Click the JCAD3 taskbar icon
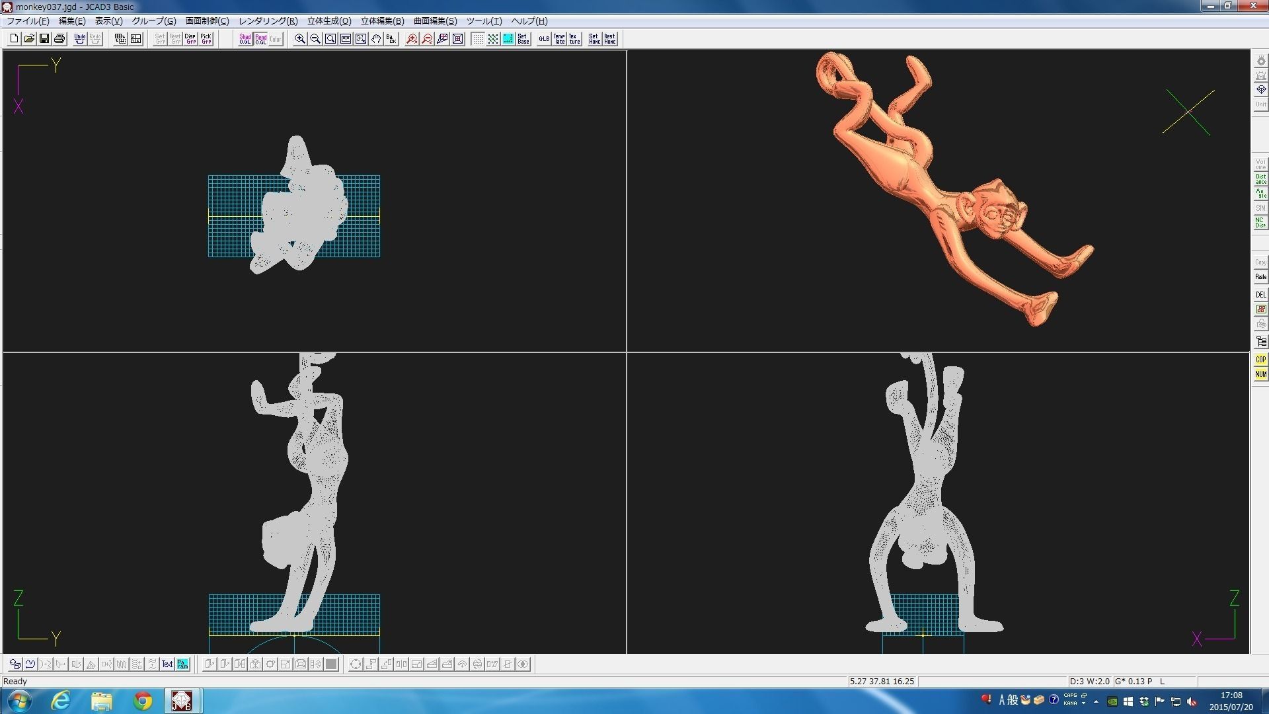Image resolution: width=1269 pixels, height=714 pixels. pyautogui.click(x=182, y=701)
